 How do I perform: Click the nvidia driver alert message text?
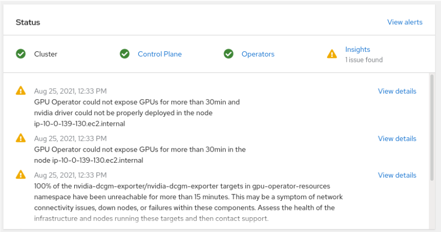point(137,113)
